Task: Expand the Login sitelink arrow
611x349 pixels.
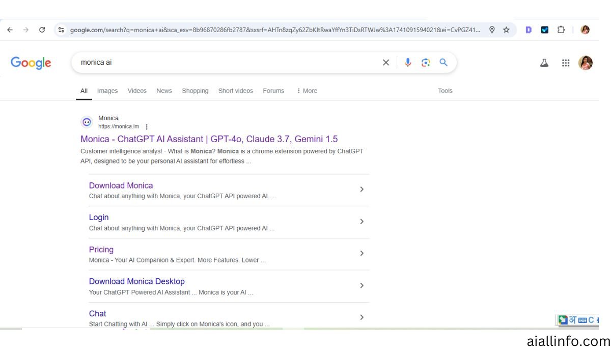Action: pyautogui.click(x=362, y=222)
